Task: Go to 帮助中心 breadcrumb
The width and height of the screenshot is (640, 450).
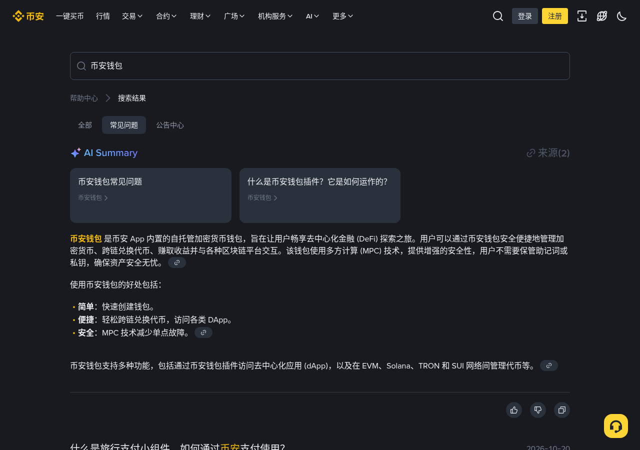Action: click(84, 98)
